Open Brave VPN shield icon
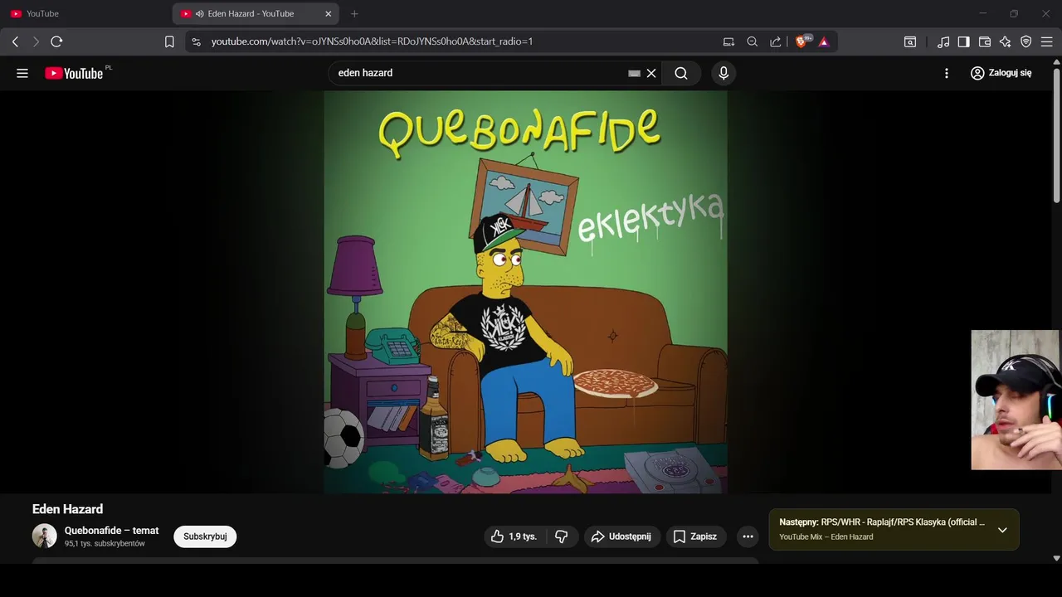 [x=1025, y=41]
